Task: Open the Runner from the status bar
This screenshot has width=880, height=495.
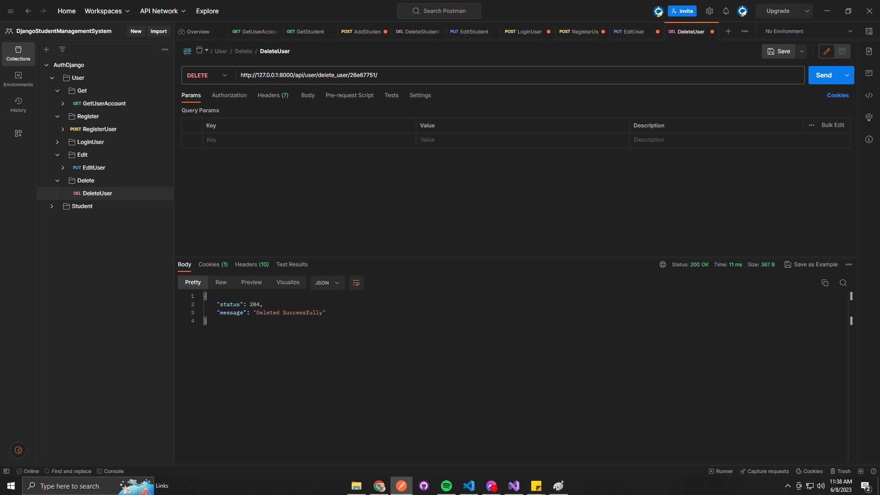Action: coord(720,471)
